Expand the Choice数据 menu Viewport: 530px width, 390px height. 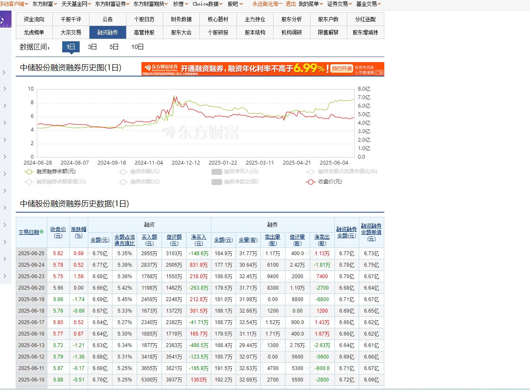pos(208,4)
